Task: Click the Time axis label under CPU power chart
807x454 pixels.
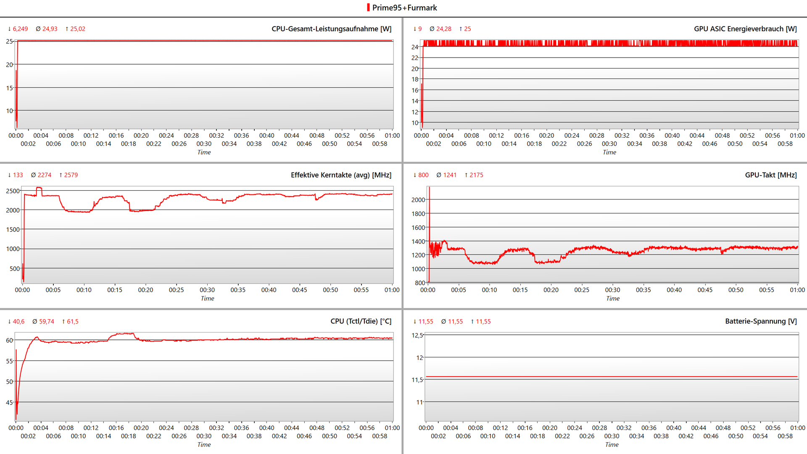Action: pos(204,152)
